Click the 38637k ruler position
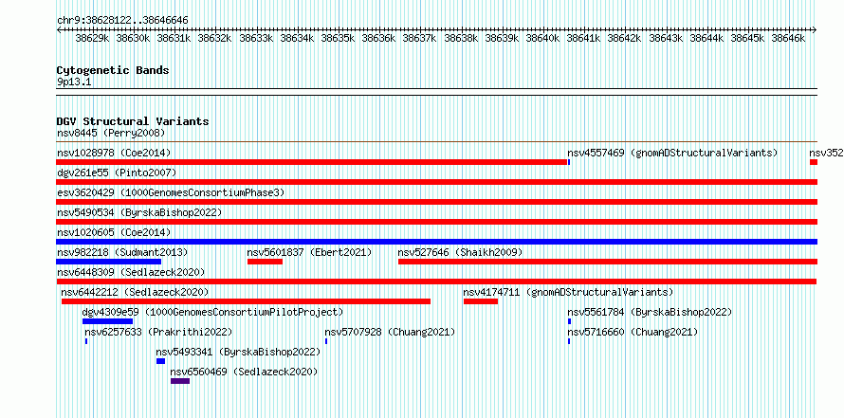Viewport: 844px width, 418px height. tap(420, 38)
